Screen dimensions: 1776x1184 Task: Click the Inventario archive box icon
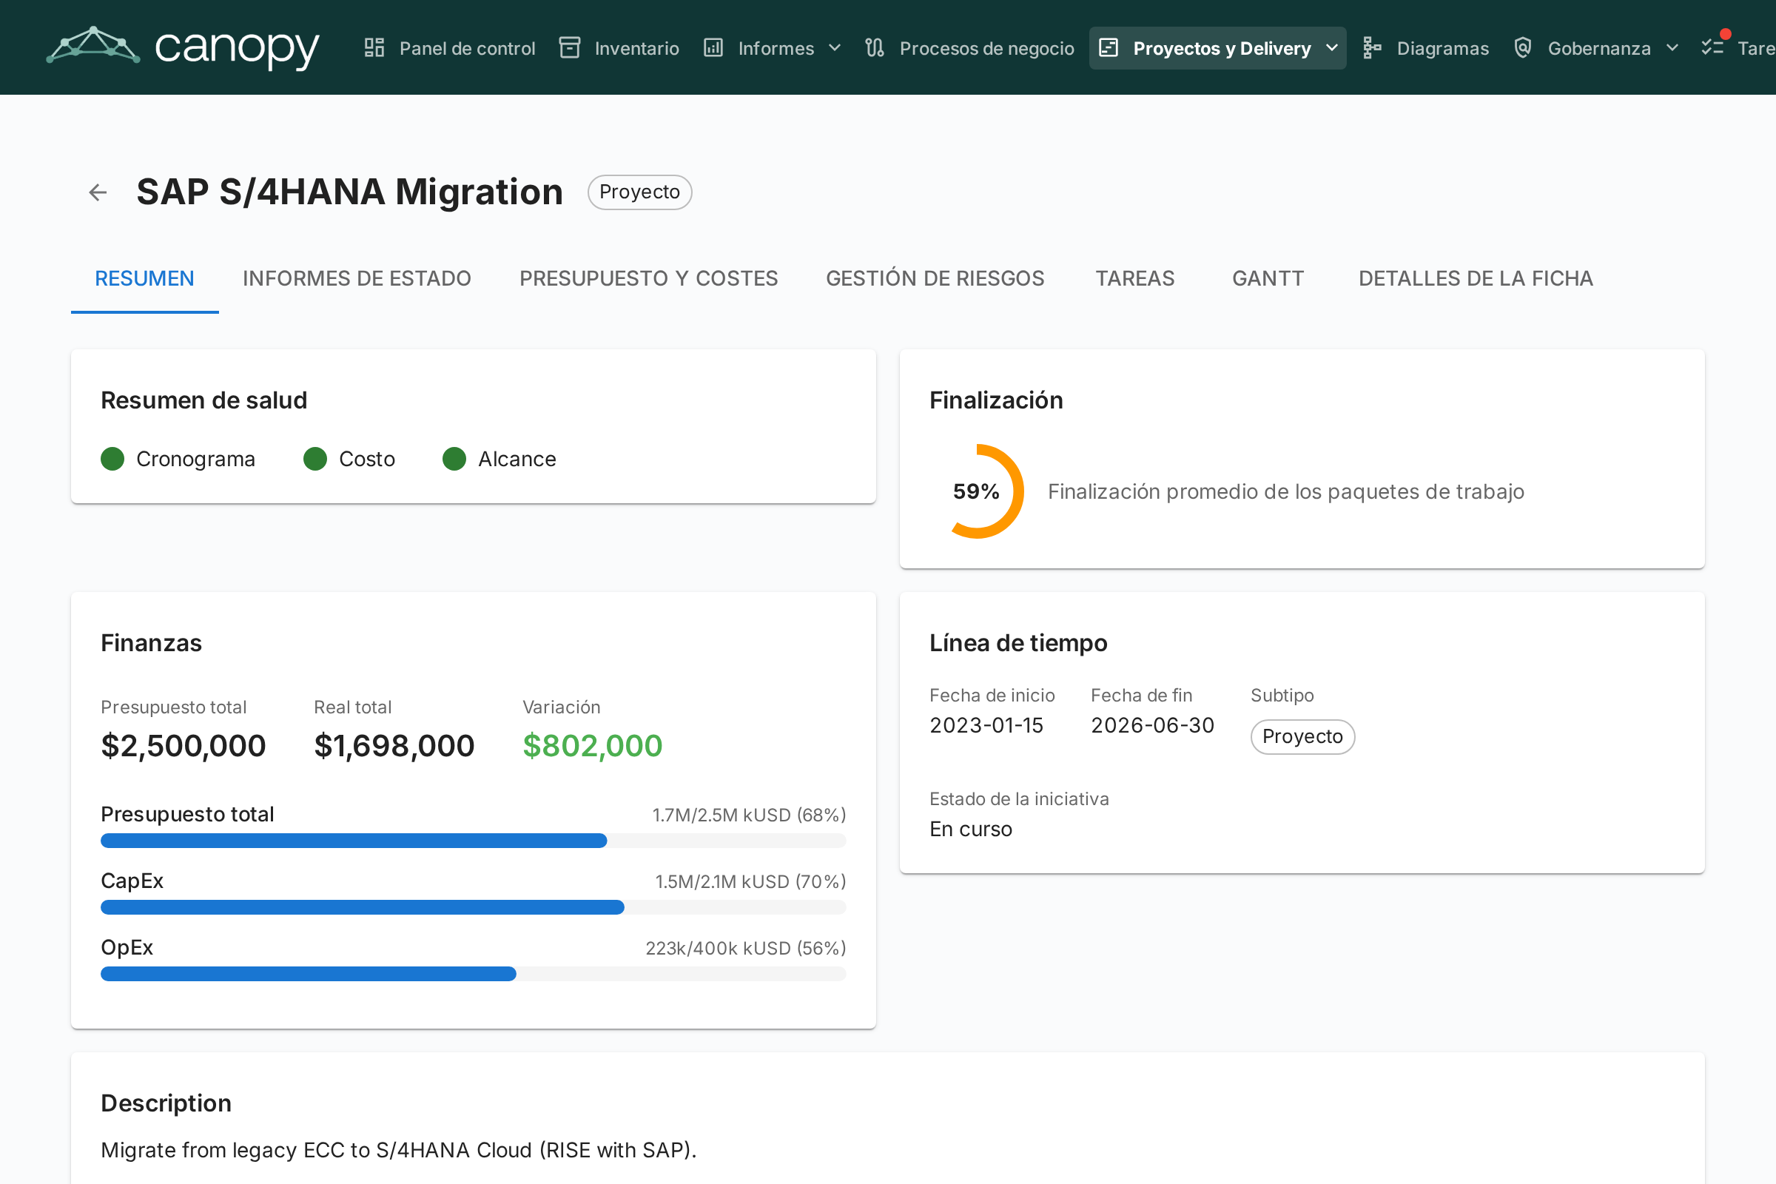(x=569, y=48)
